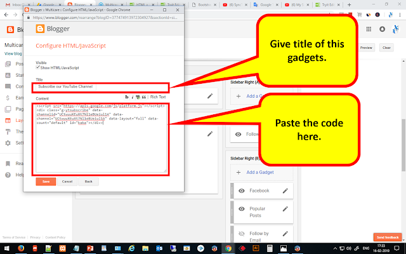Click the plus icon in Sidebar Right (A)
Image resolution: width=406 pixels, height=254 pixels.
(239, 96)
